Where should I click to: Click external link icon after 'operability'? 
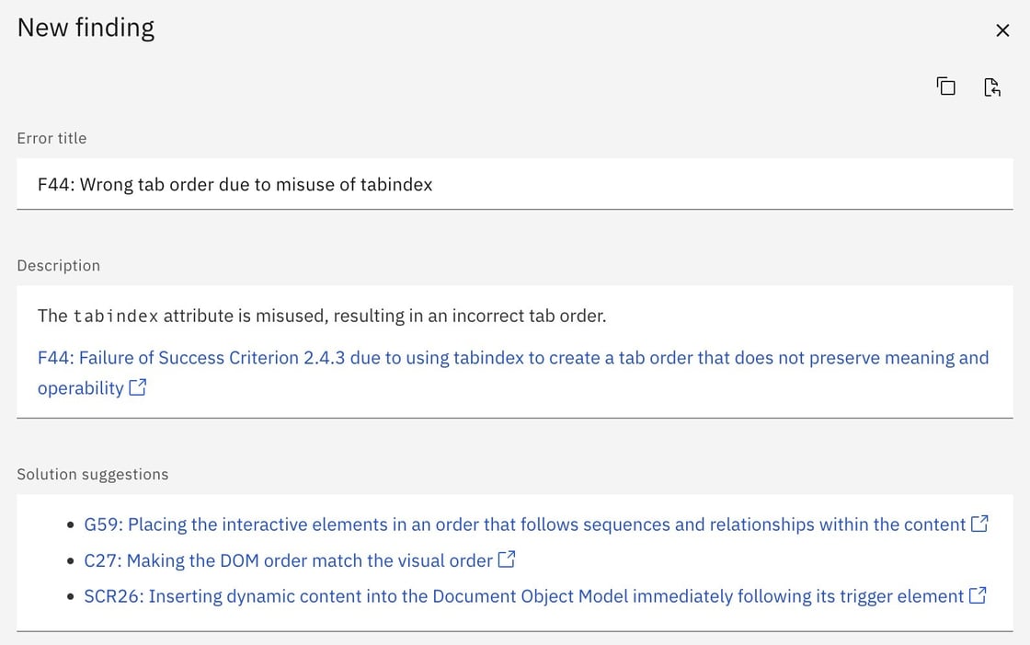tap(138, 387)
